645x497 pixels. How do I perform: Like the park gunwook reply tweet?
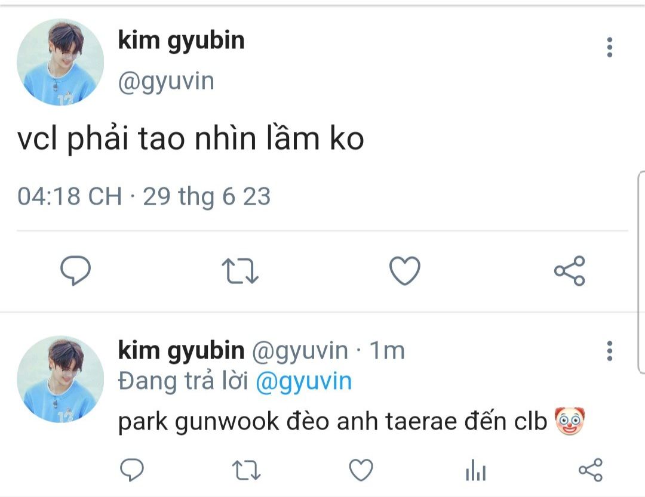click(360, 471)
